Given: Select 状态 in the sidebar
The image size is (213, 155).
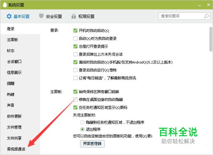Looking at the screenshot, I should click(20, 51).
